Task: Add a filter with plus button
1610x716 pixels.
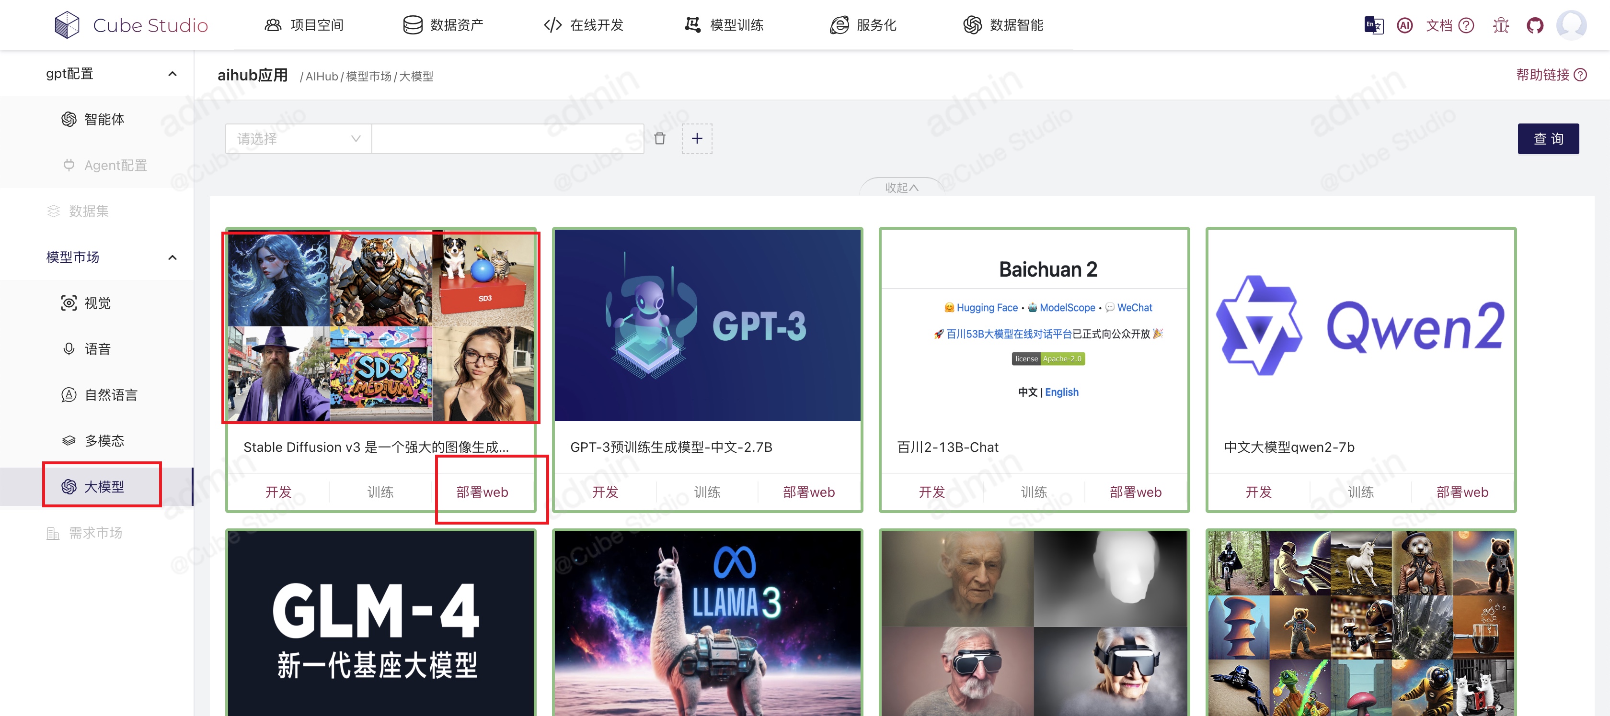Action: pyautogui.click(x=696, y=139)
